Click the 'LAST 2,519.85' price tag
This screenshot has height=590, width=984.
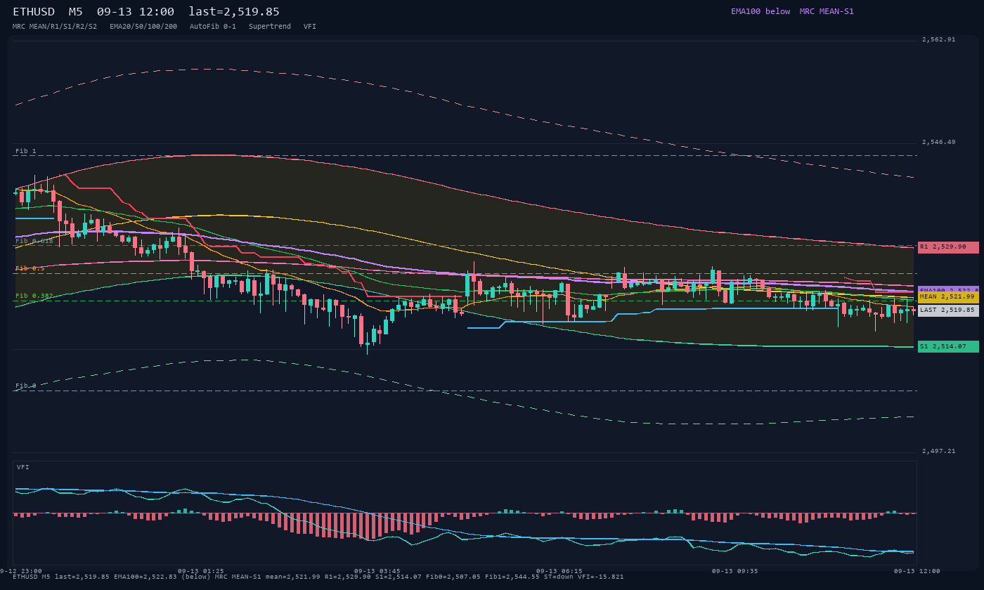(x=948, y=310)
